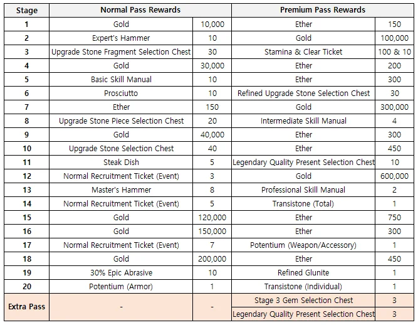This screenshot has width=418, height=325.
Task: Select the Intermediate Skill Manual cell
Action: (x=304, y=120)
